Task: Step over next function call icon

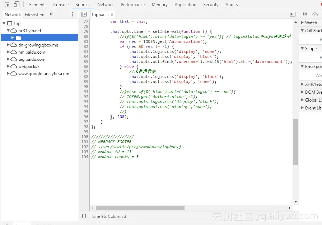Action: coord(315,14)
